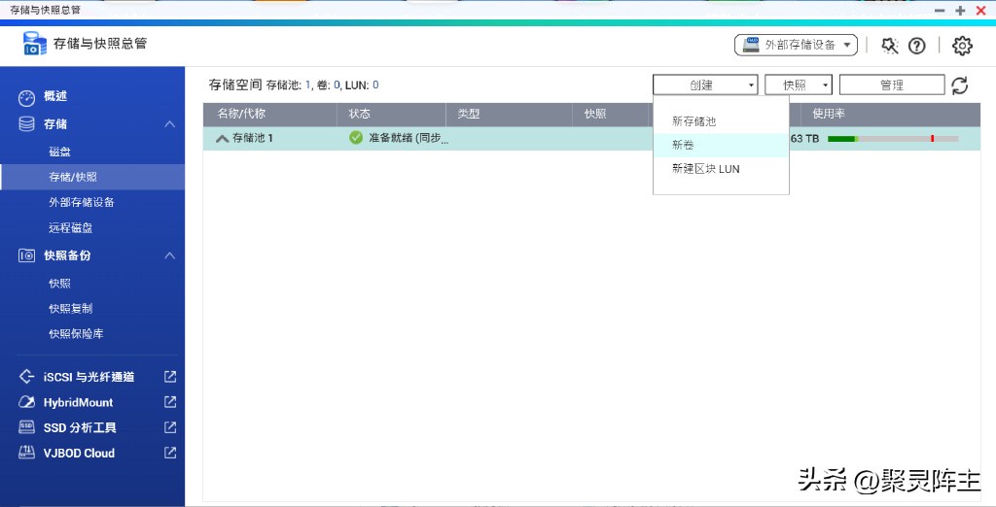Open the 外部存储设备 dropdown
The image size is (996, 507).
tap(796, 45)
